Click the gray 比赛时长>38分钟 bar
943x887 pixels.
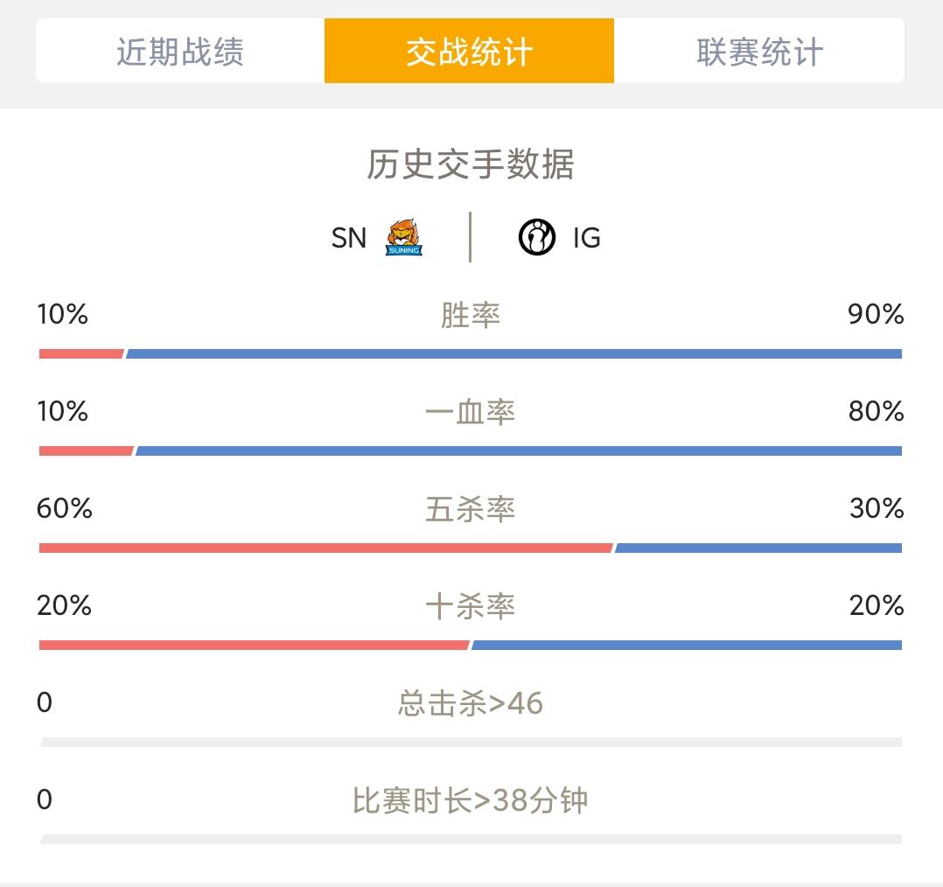pyautogui.click(x=471, y=840)
